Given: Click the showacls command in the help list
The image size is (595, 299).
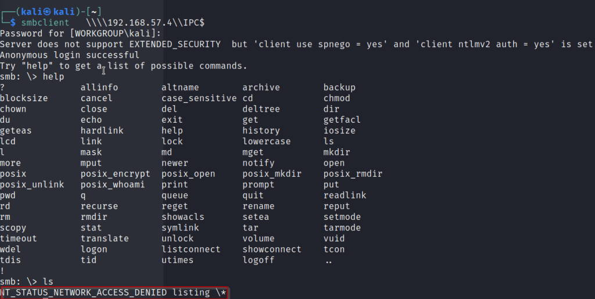Looking at the screenshot, I should pos(182,217).
